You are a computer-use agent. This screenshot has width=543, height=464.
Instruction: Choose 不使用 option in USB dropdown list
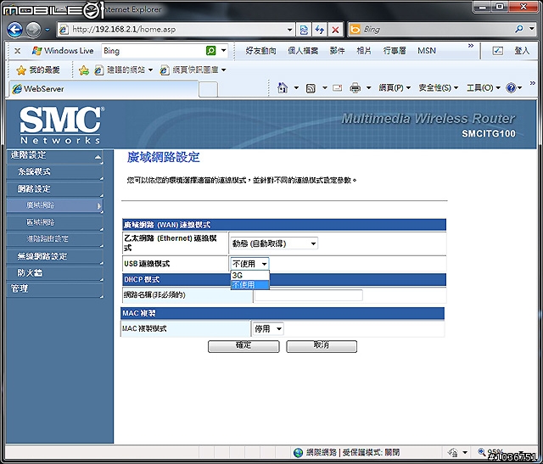[x=249, y=285]
